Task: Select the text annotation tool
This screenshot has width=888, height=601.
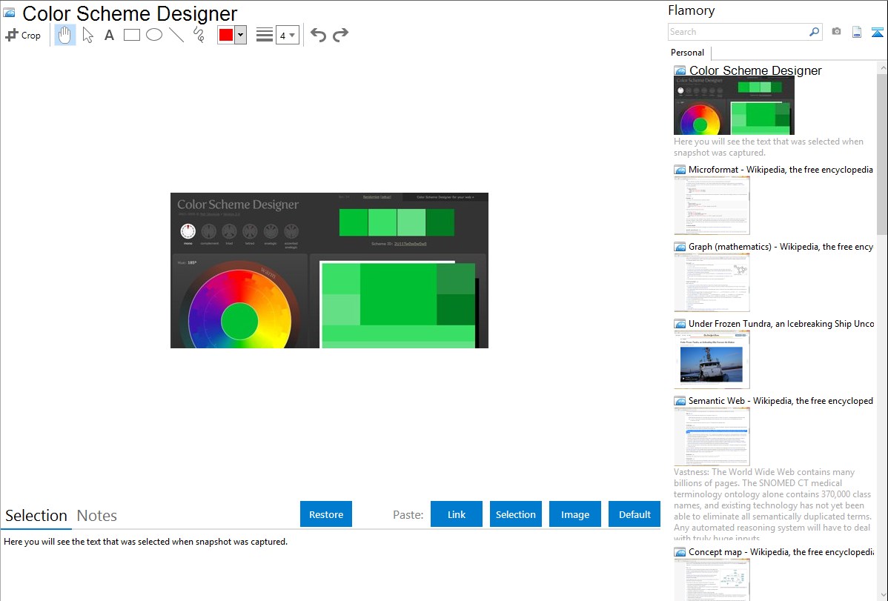Action: click(109, 35)
